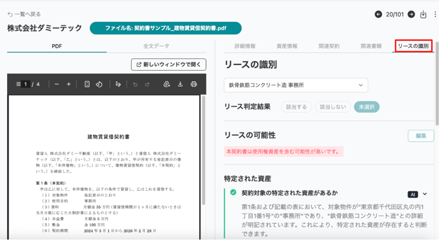Collapse the 契約対象の特定された資産があるか section chevron
Viewport: 439px width, 240px height.
(x=425, y=194)
